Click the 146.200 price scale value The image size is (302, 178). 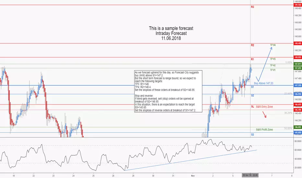[x=298, y=120]
